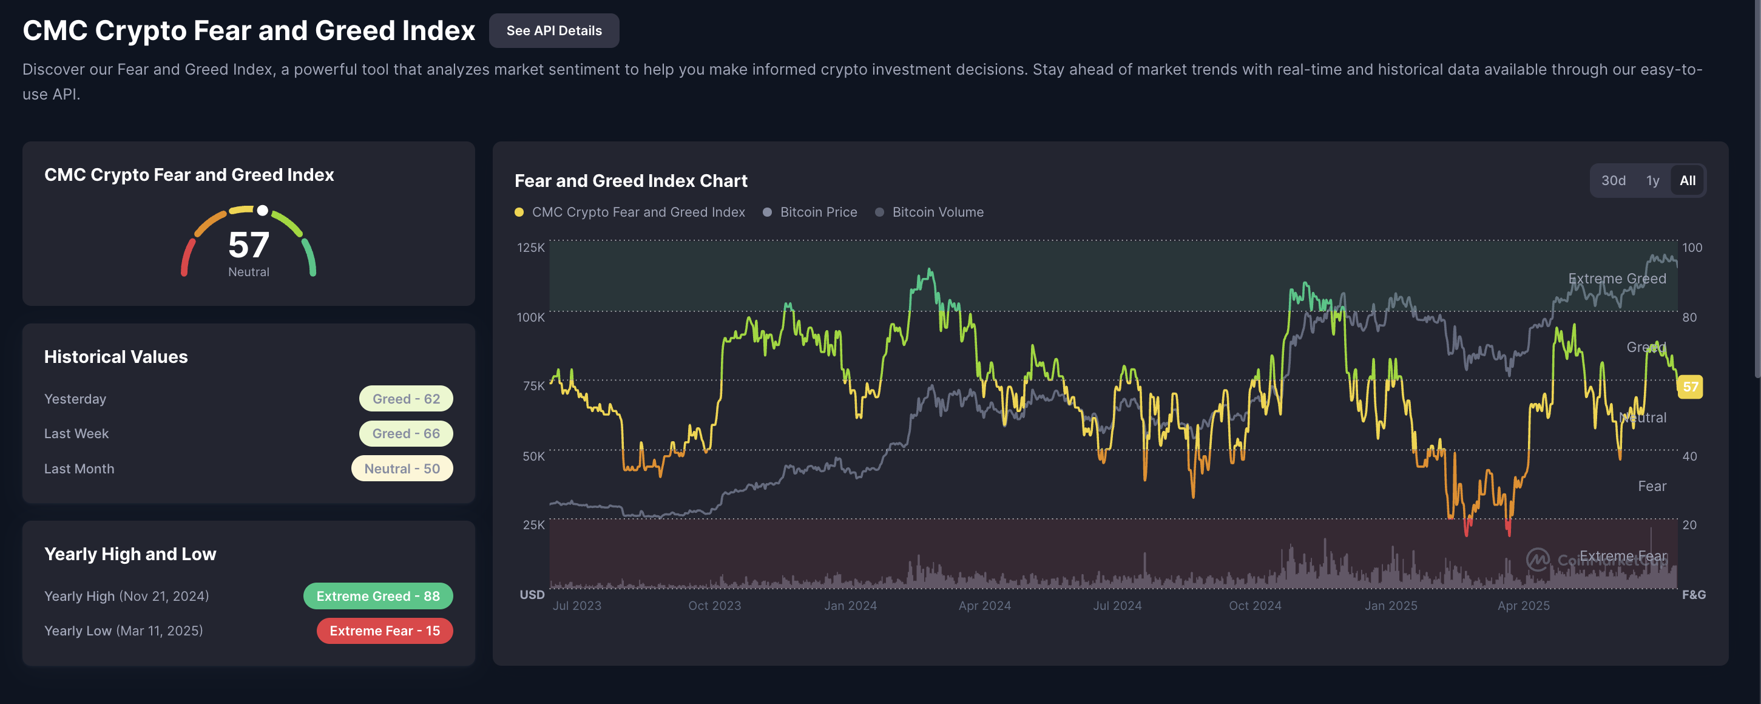Image resolution: width=1761 pixels, height=704 pixels.
Task: Click the Greed - 62 badge for Yesterday
Action: (x=406, y=399)
